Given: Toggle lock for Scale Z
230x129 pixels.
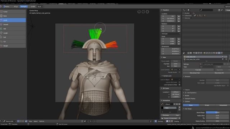Looking at the screenshot, I should pos(179,44).
